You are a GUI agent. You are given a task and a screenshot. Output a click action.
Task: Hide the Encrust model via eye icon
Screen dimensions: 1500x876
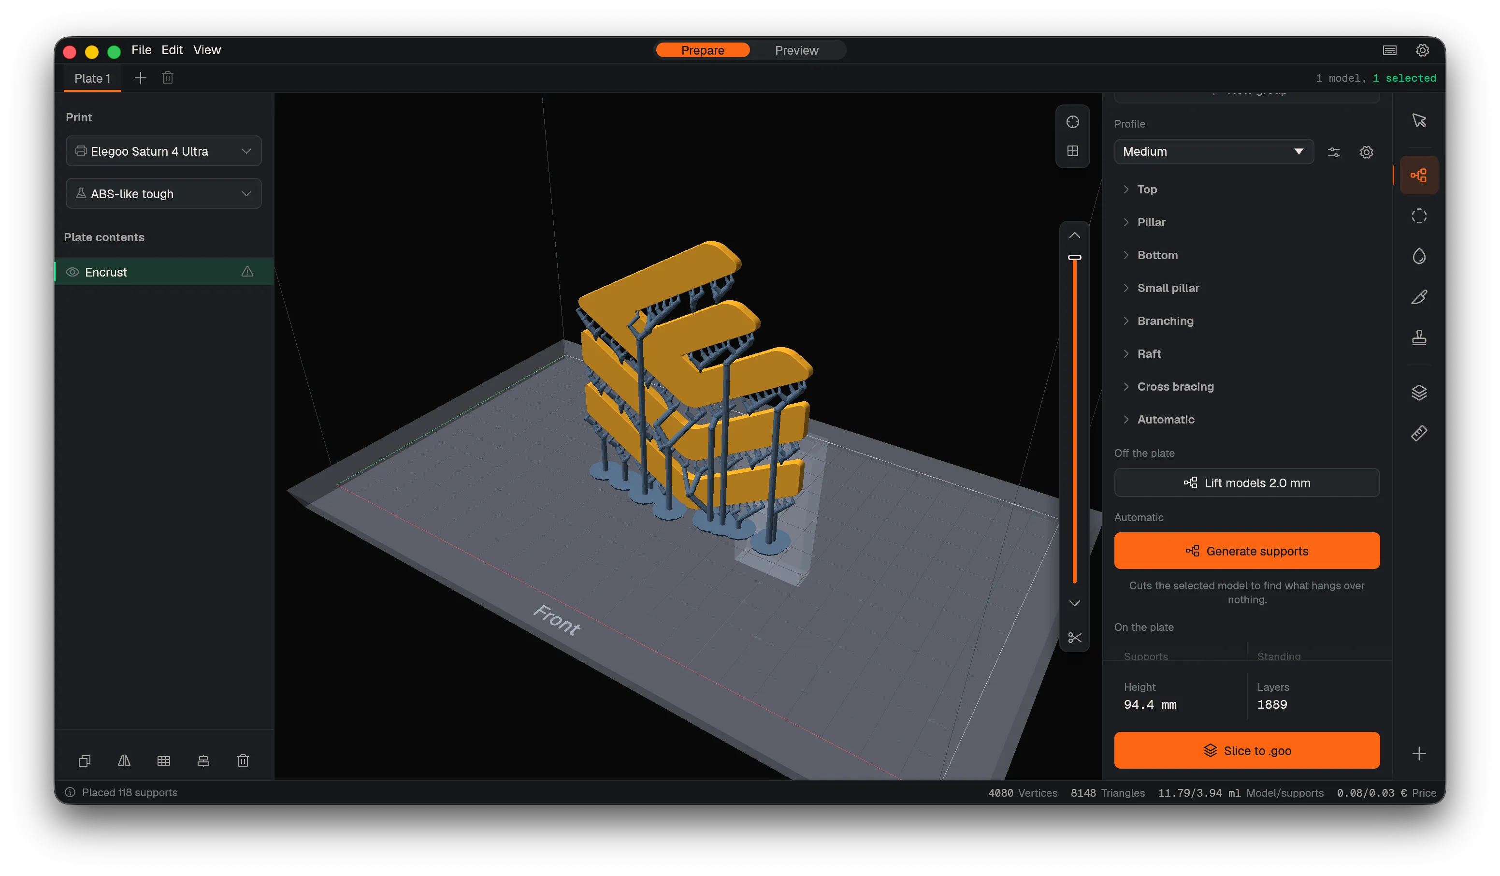(72, 272)
